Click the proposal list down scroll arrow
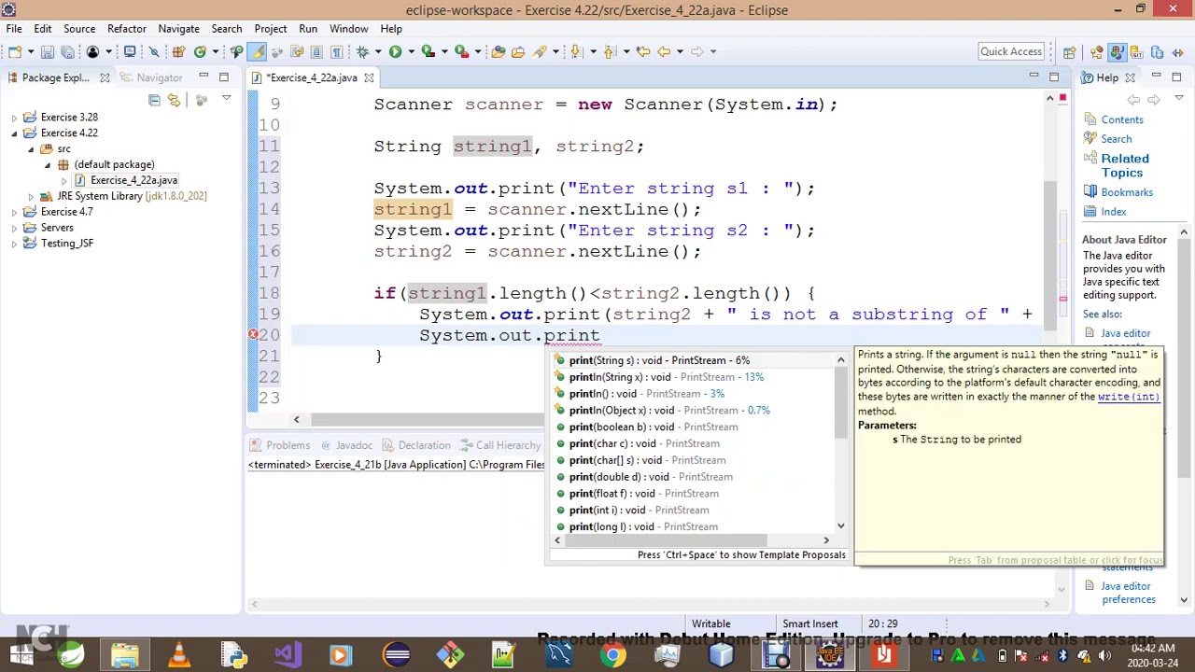Screen dimensions: 1195x672 (840, 526)
